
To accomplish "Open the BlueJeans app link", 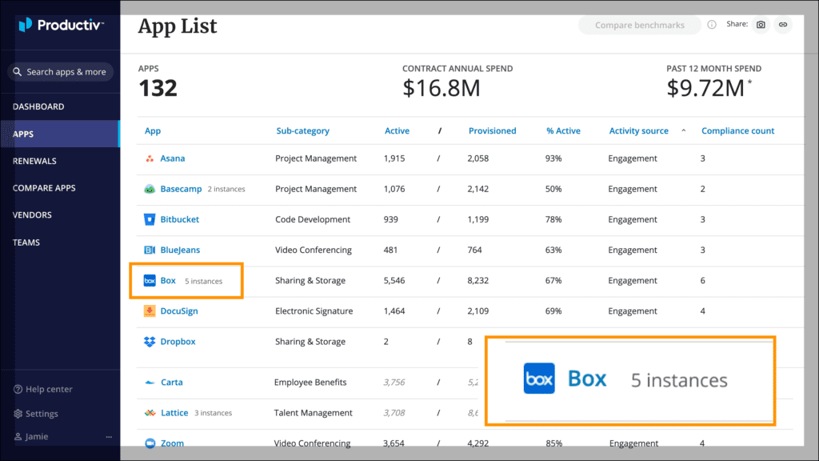I will (x=180, y=250).
